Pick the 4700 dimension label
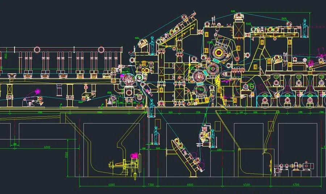Viewport: 326px width, 194px height. (296, 185)
